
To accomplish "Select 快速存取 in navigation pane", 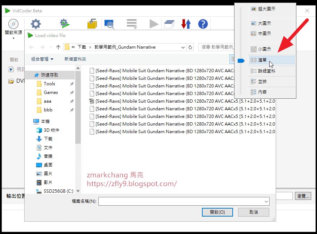I will (50, 75).
